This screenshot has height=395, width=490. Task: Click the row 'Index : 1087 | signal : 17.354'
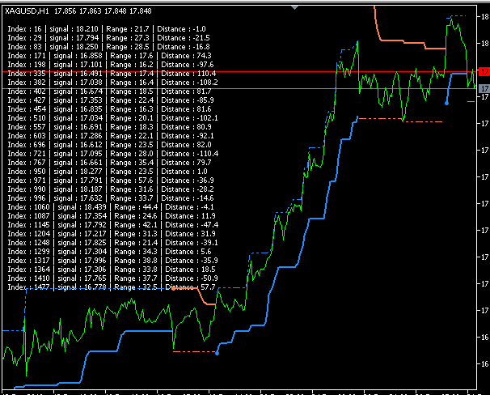pyautogui.click(x=112, y=216)
